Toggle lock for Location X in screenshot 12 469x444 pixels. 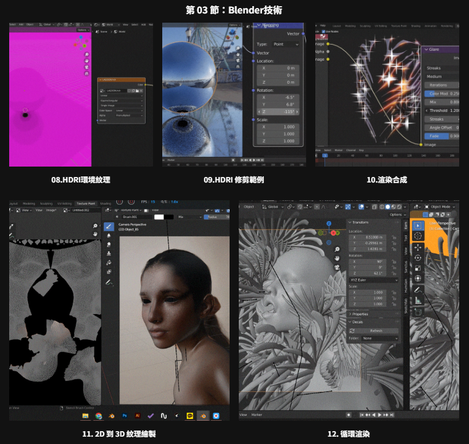click(x=394, y=237)
